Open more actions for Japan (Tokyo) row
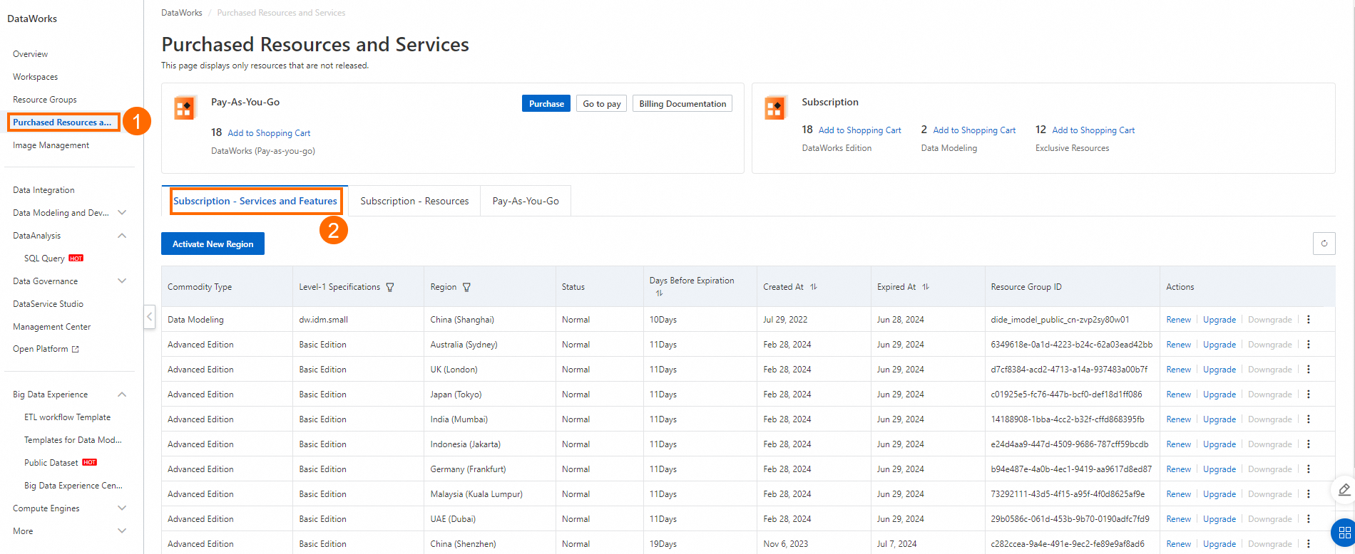The width and height of the screenshot is (1355, 554). pyautogui.click(x=1309, y=394)
